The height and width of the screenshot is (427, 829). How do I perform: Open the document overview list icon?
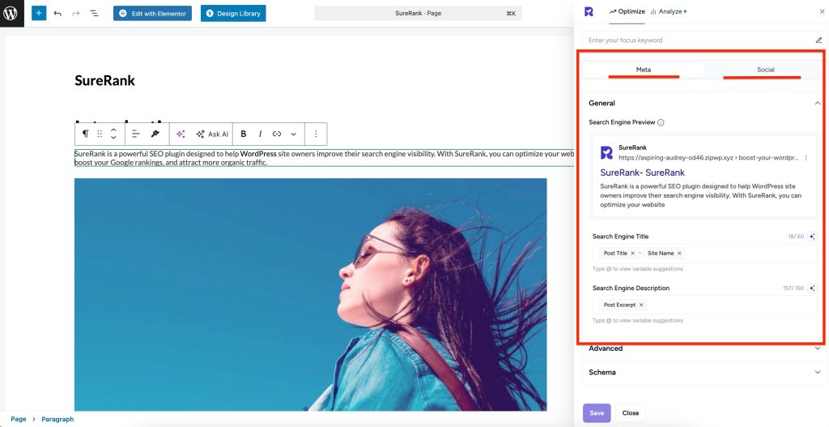tap(94, 14)
